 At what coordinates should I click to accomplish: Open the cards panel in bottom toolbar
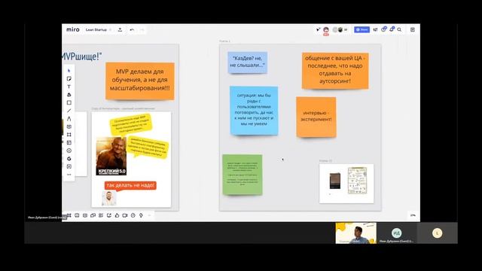[x=93, y=215]
